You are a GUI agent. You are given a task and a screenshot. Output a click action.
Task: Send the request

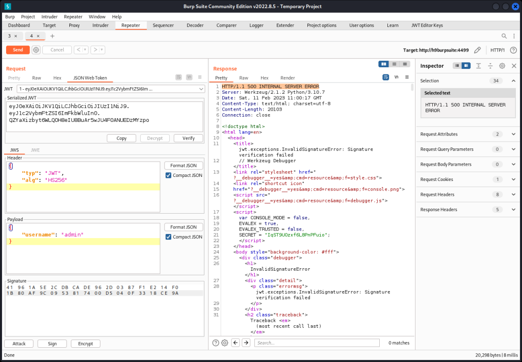pos(18,50)
